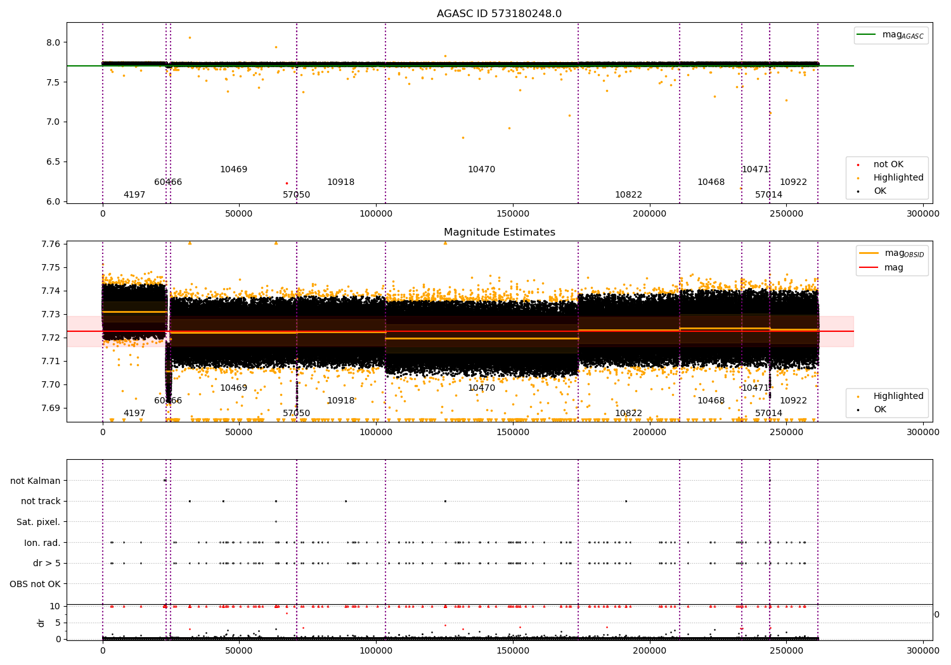
Task: Click label 10922 in Magnitude Estimates plot
Action: pyautogui.click(x=793, y=401)
